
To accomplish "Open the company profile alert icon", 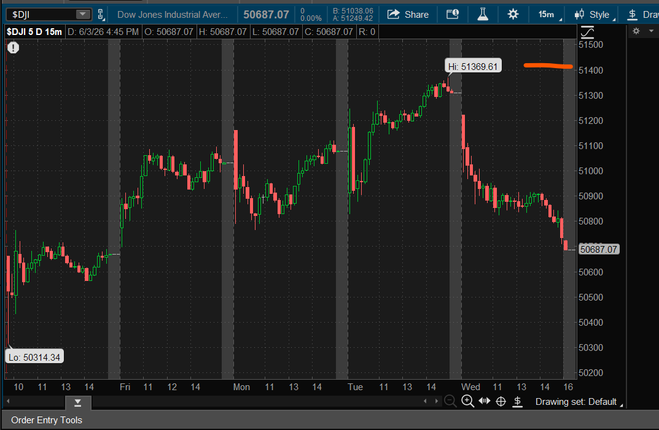I will coord(453,15).
